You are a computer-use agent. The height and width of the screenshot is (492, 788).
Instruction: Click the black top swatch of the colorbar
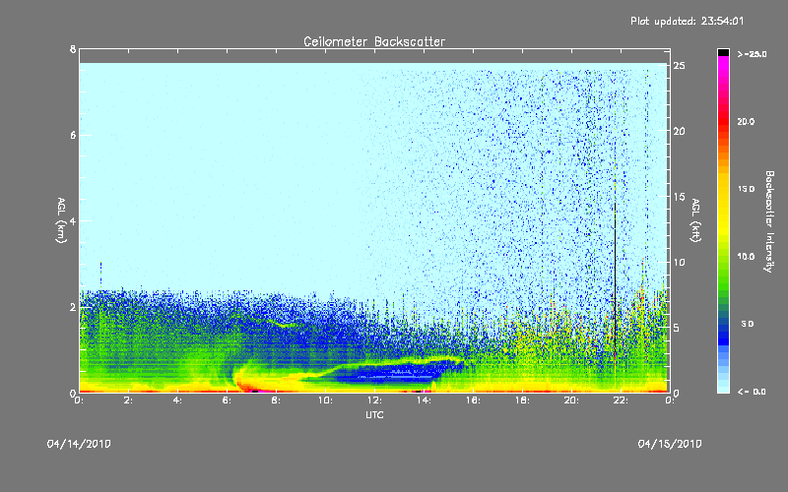click(723, 52)
